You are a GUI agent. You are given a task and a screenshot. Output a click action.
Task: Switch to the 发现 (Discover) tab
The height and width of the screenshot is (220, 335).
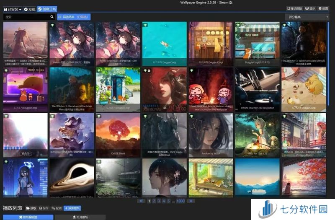30,9
